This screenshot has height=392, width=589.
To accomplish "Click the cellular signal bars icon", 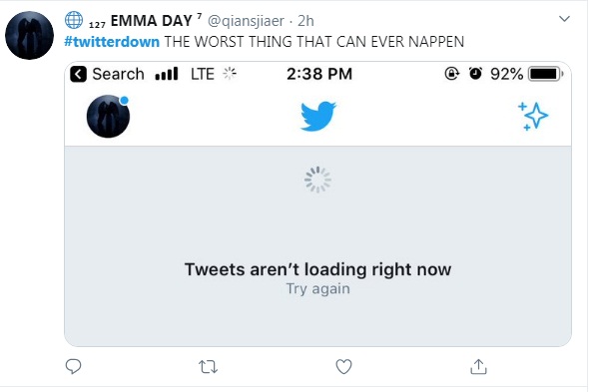I will point(167,74).
